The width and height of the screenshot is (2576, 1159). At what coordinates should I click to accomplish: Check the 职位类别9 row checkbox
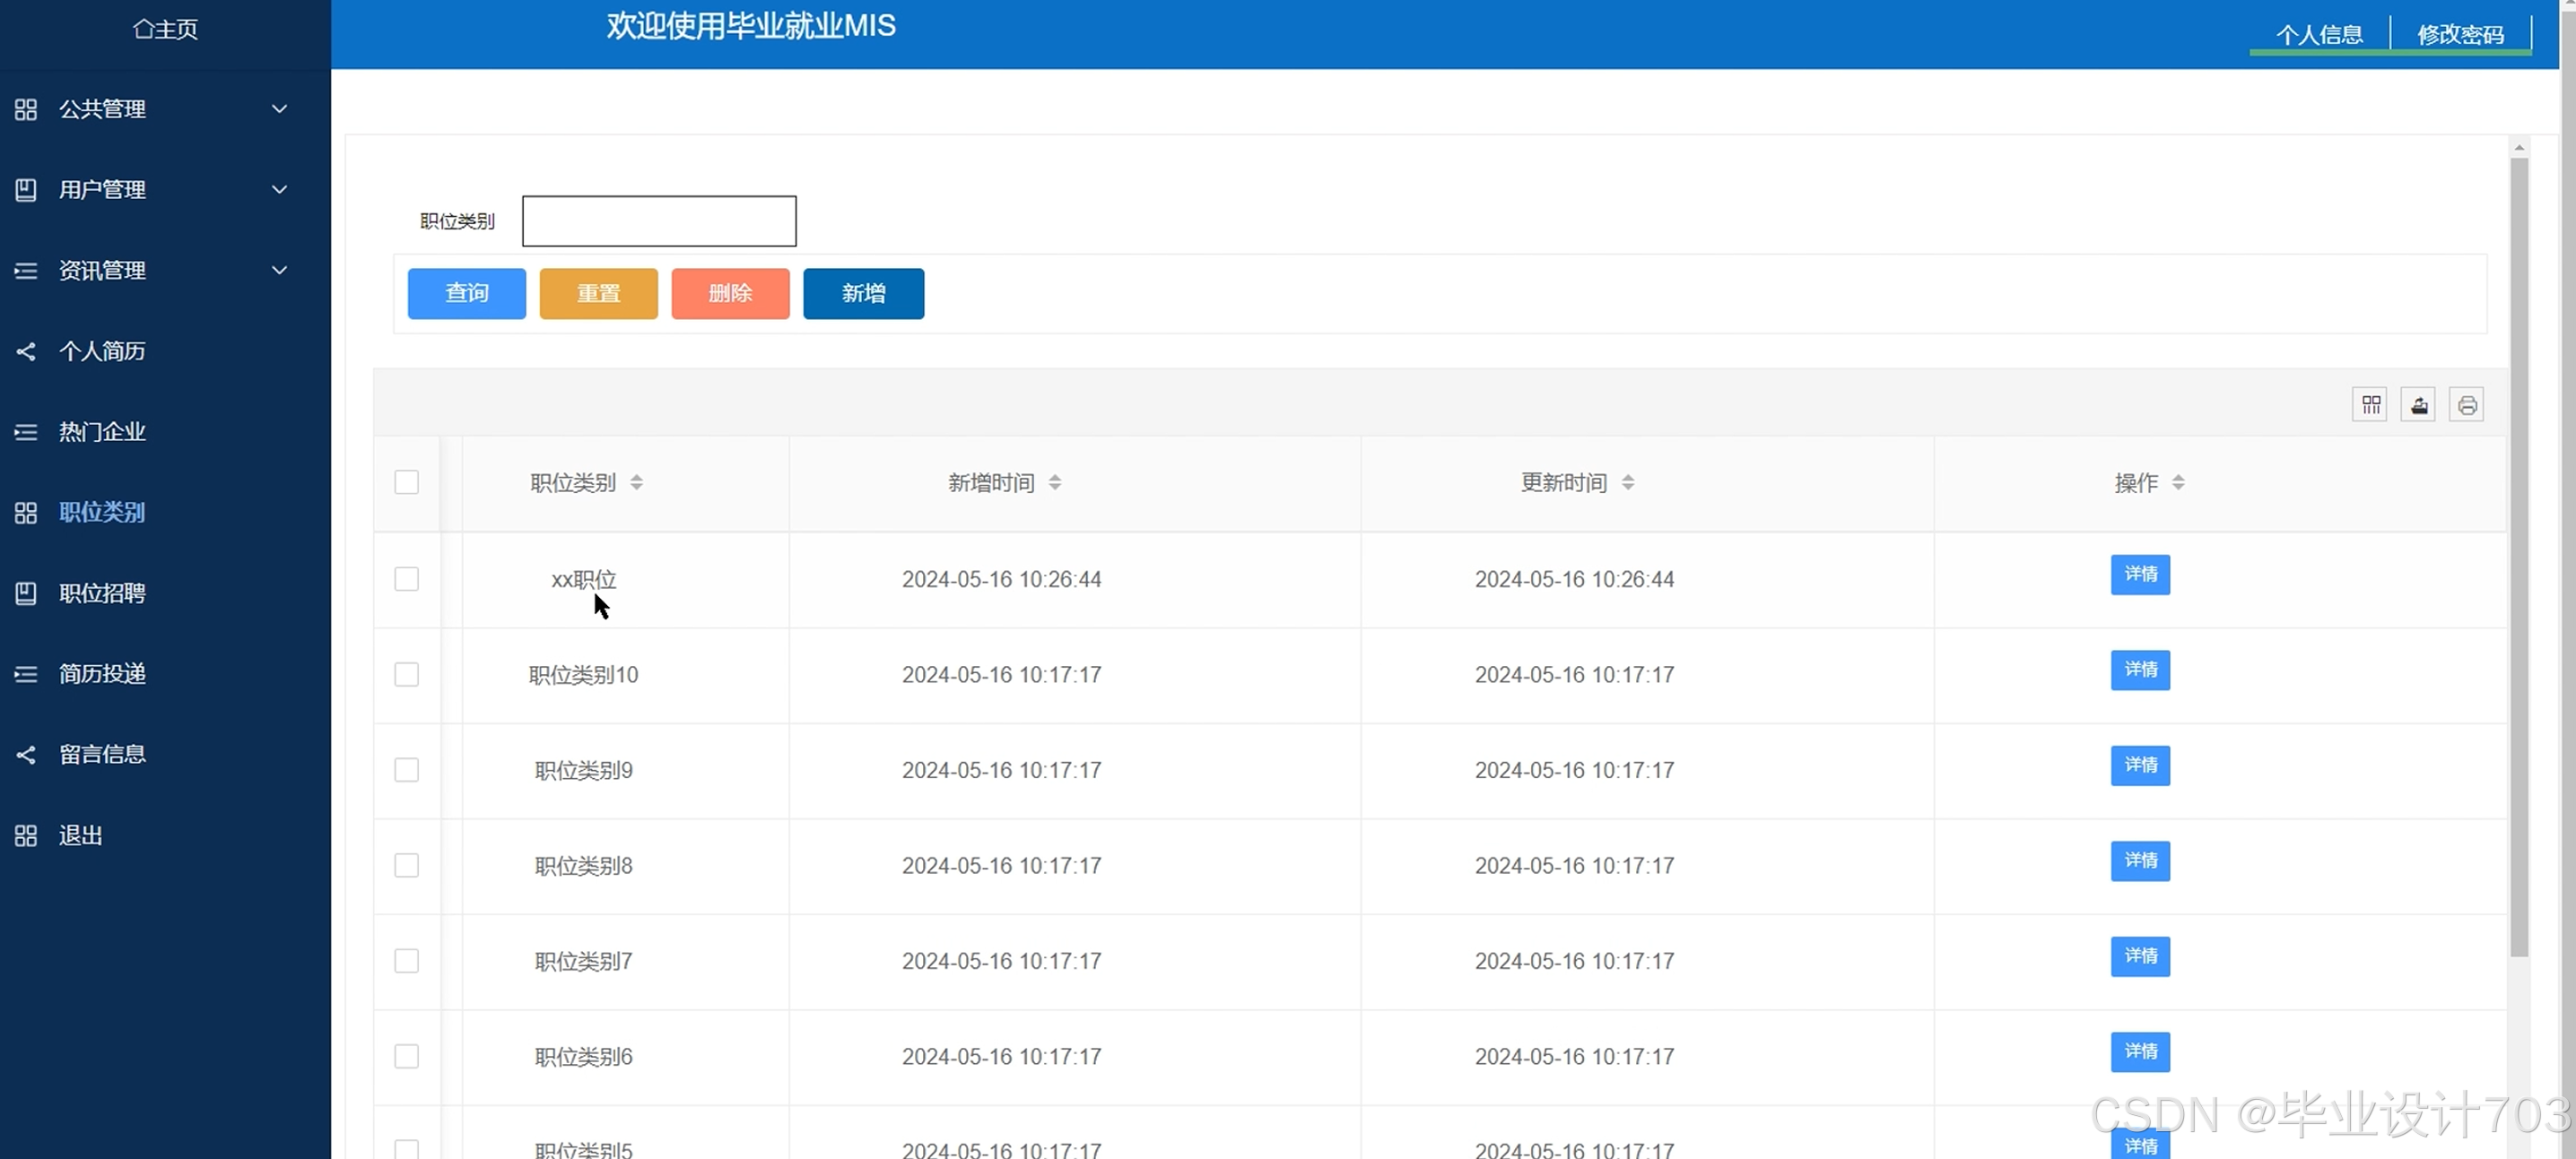pyautogui.click(x=406, y=770)
